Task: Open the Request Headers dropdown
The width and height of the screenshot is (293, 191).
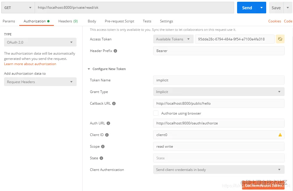Action: tap(40, 82)
